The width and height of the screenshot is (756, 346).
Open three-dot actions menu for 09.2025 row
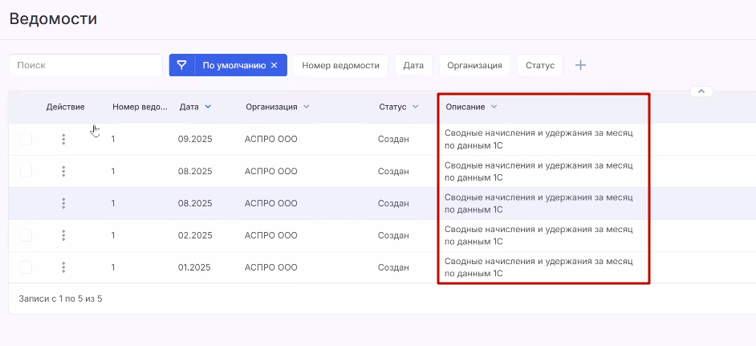point(63,139)
